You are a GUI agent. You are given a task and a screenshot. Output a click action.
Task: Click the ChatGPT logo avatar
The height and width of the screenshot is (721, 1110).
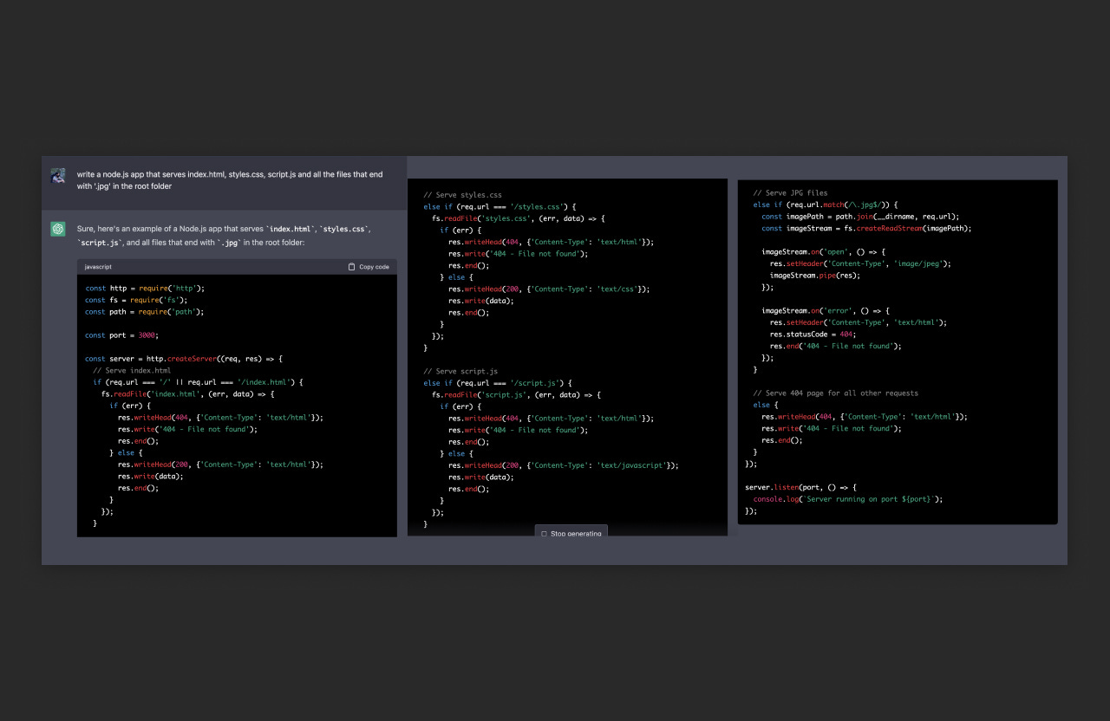click(x=58, y=229)
